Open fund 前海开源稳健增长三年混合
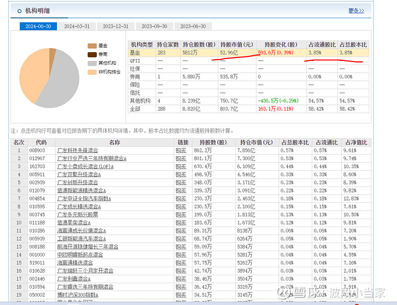 tap(88, 247)
